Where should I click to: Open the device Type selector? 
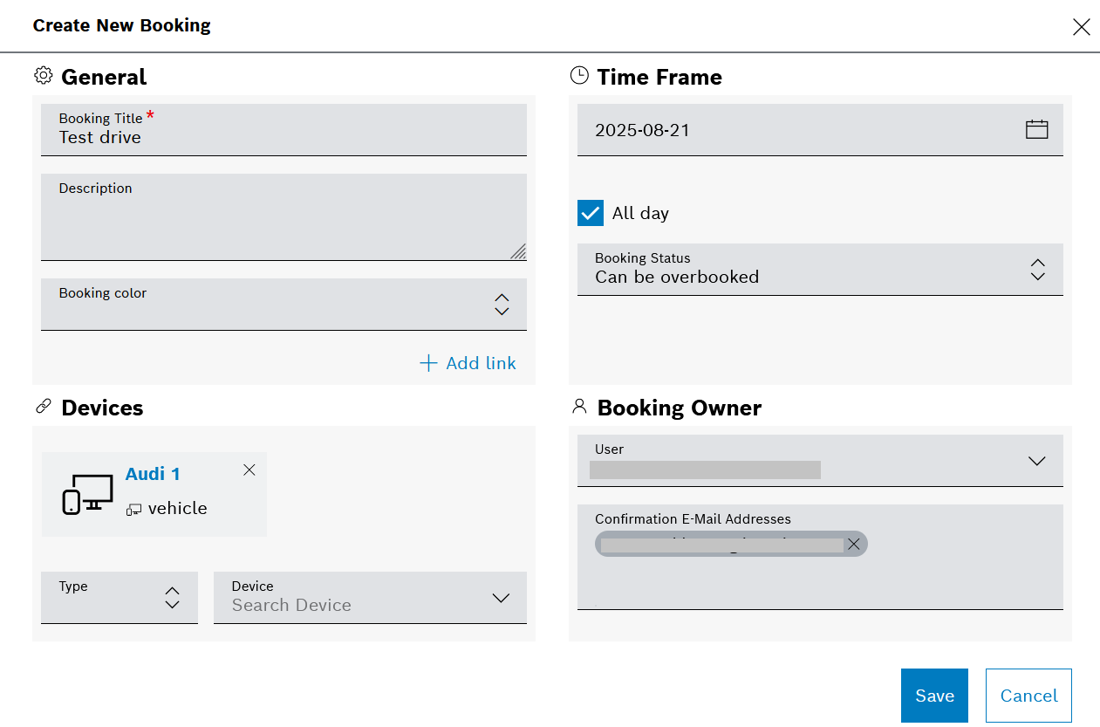click(x=172, y=598)
